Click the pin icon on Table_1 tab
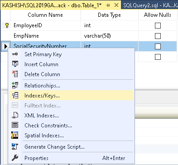This screenshot has width=178, height=165. [x=108, y=5]
